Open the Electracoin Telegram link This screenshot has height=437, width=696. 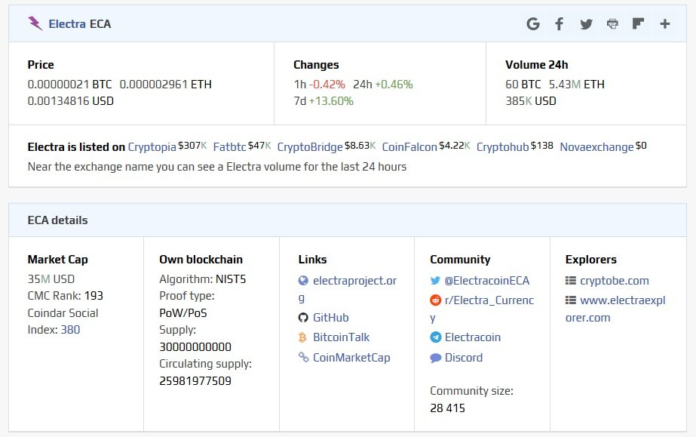point(473,337)
